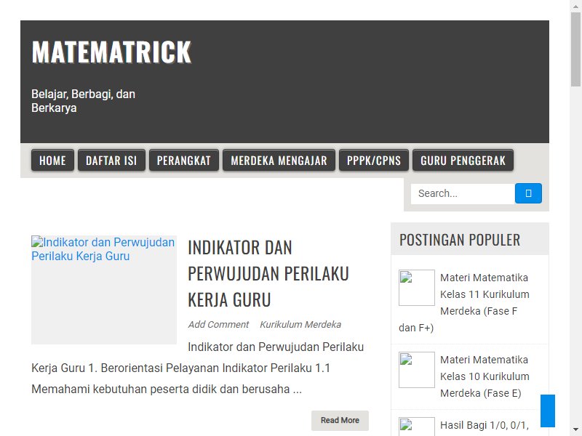Open the DAFTAR ISI menu item
Viewport: 582px width, 436px height.
[111, 160]
